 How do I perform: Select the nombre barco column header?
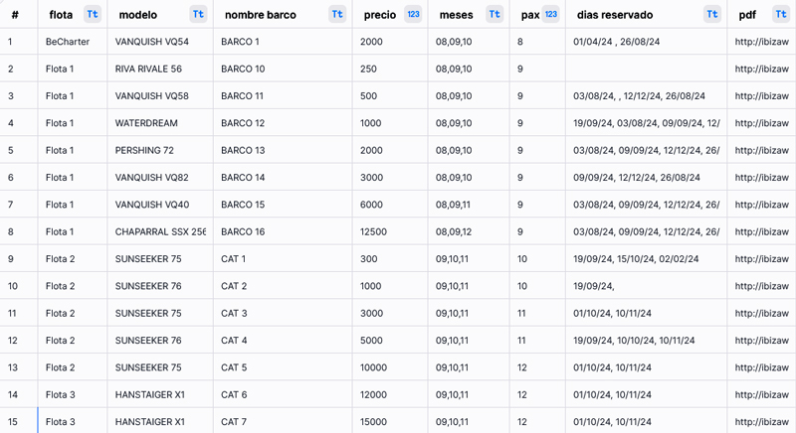click(x=260, y=15)
